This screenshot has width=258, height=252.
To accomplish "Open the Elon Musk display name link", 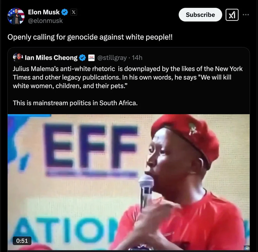I will (44, 12).
